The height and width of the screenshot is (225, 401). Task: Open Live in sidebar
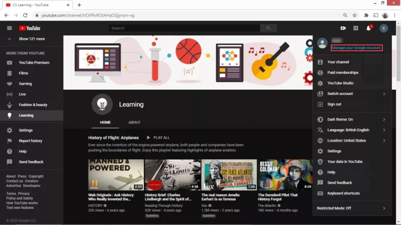(x=32, y=94)
